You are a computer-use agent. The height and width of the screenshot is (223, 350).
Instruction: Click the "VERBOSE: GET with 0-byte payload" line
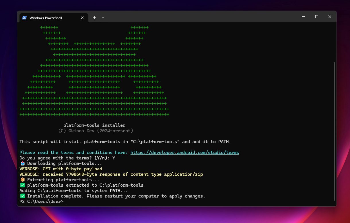point(61,169)
